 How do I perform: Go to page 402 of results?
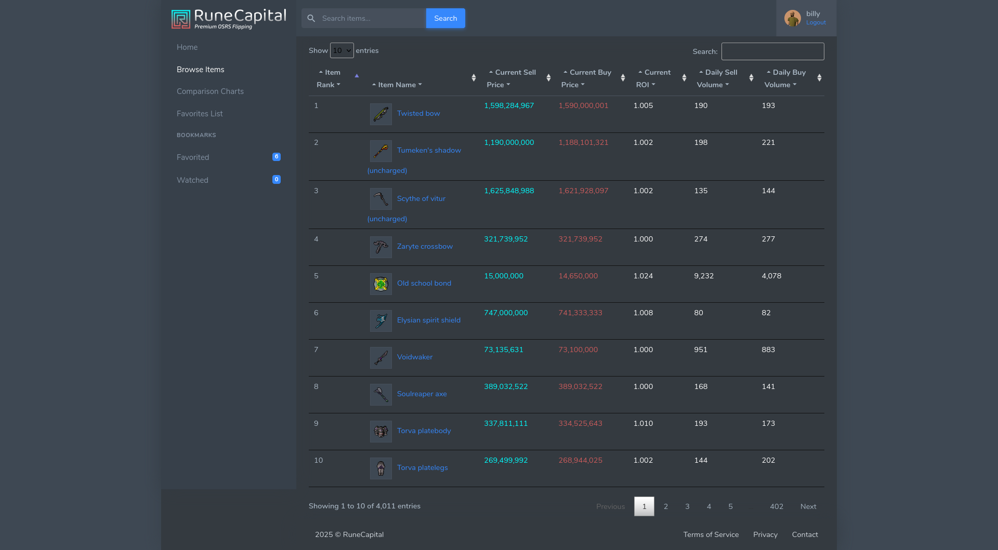[776, 506]
